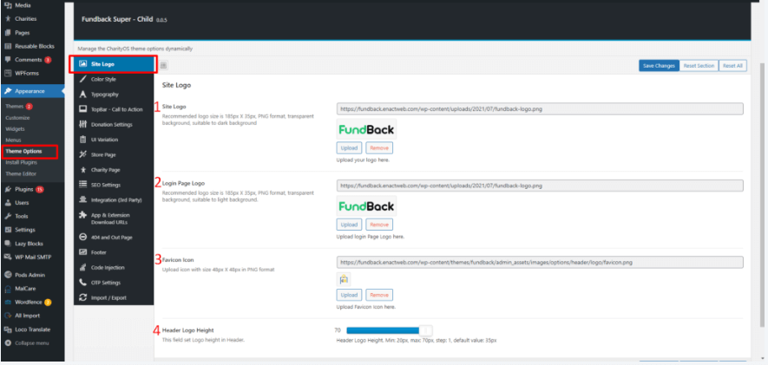Click the Typography letter A icon
The height and width of the screenshot is (365, 768).
coord(82,95)
